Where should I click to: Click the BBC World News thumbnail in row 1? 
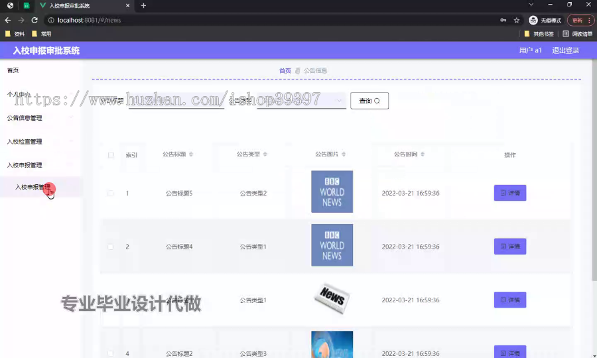(332, 192)
